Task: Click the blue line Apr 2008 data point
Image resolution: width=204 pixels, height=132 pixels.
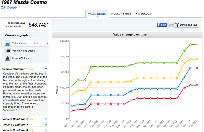Action: click(91, 95)
